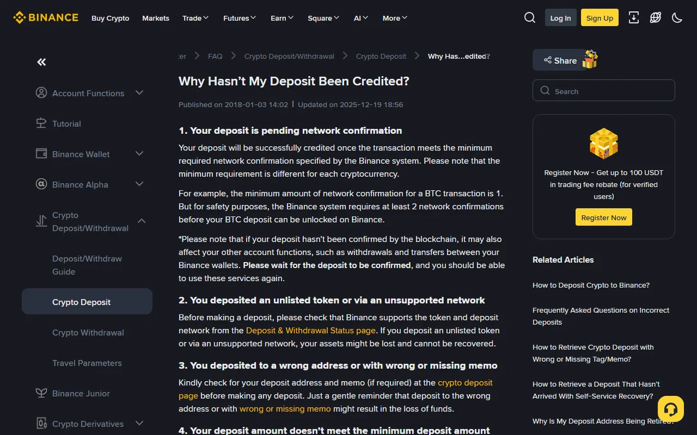The image size is (697, 435).
Task: Open the Markets page
Action: pyautogui.click(x=156, y=18)
